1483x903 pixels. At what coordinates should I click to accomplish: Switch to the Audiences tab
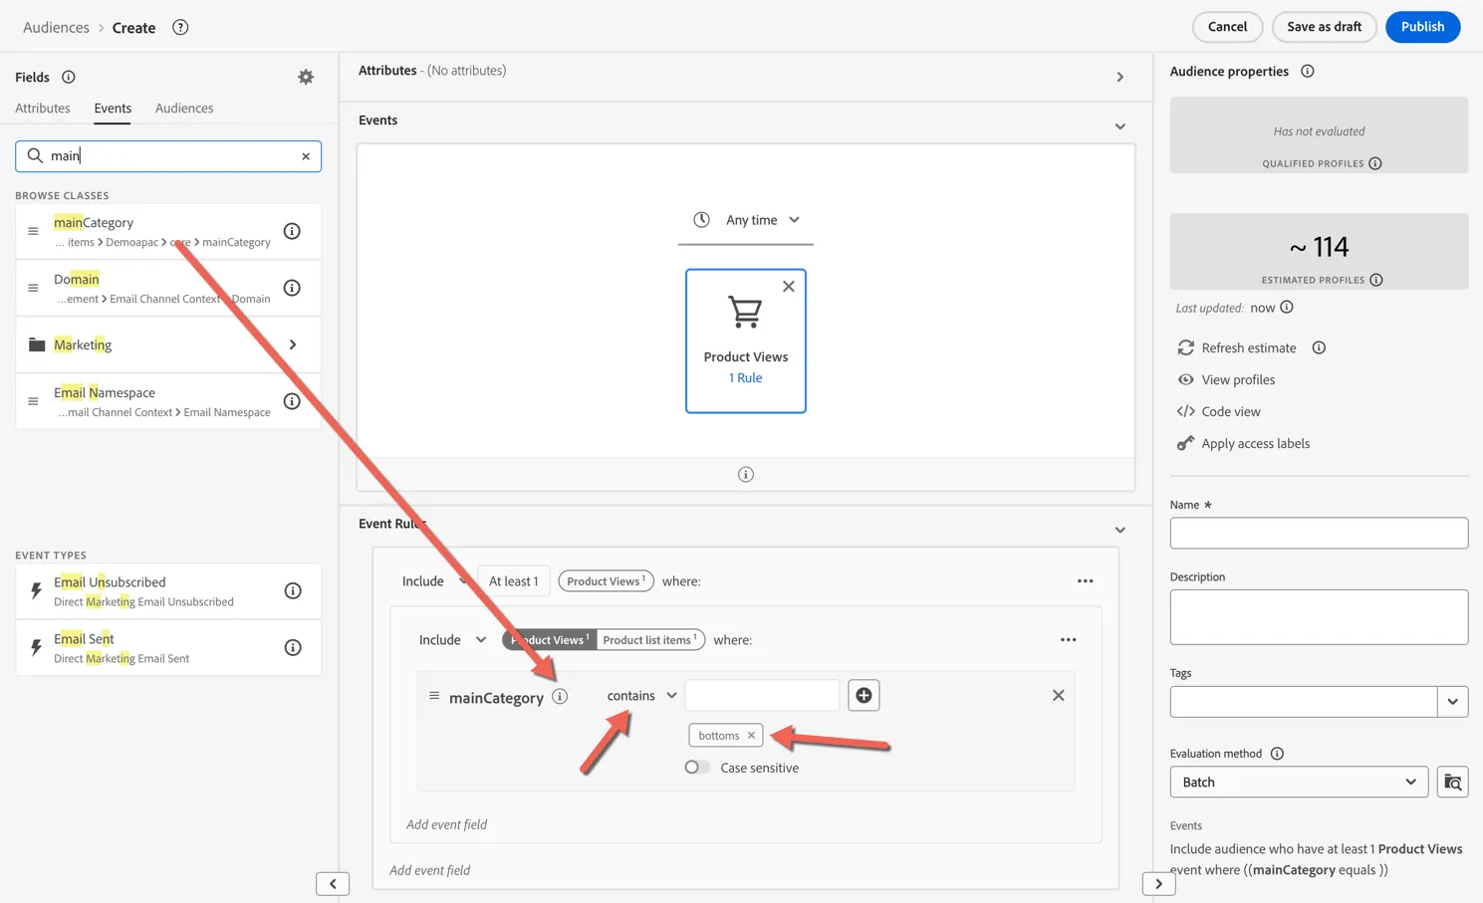184,108
